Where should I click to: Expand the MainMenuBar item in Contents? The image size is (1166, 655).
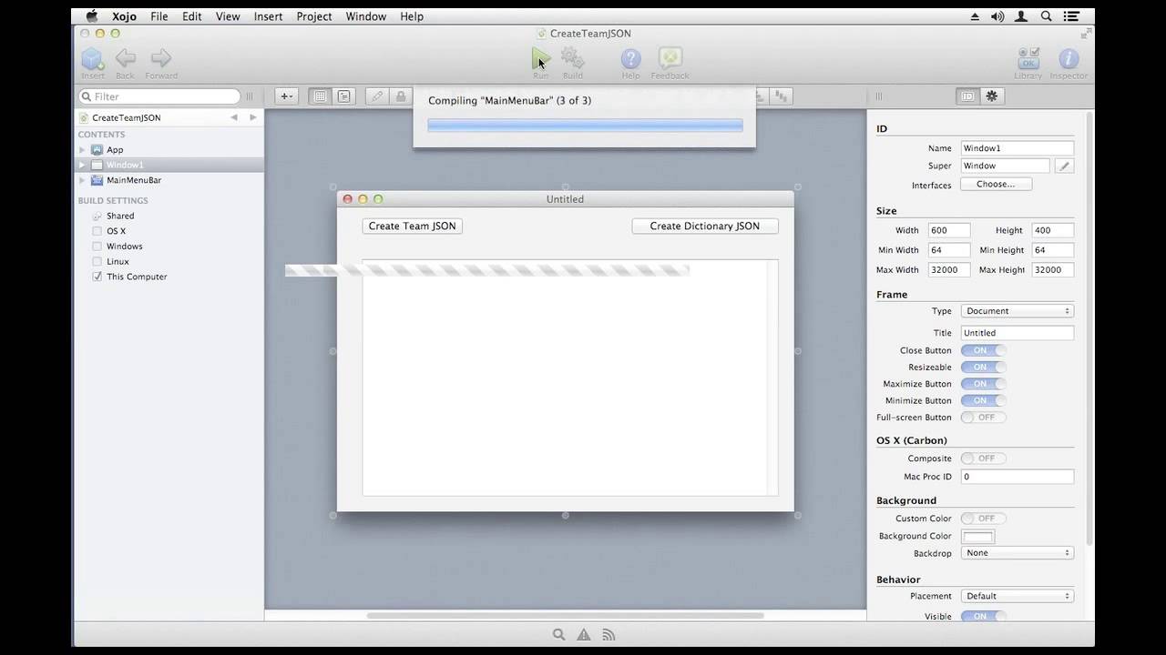(82, 180)
